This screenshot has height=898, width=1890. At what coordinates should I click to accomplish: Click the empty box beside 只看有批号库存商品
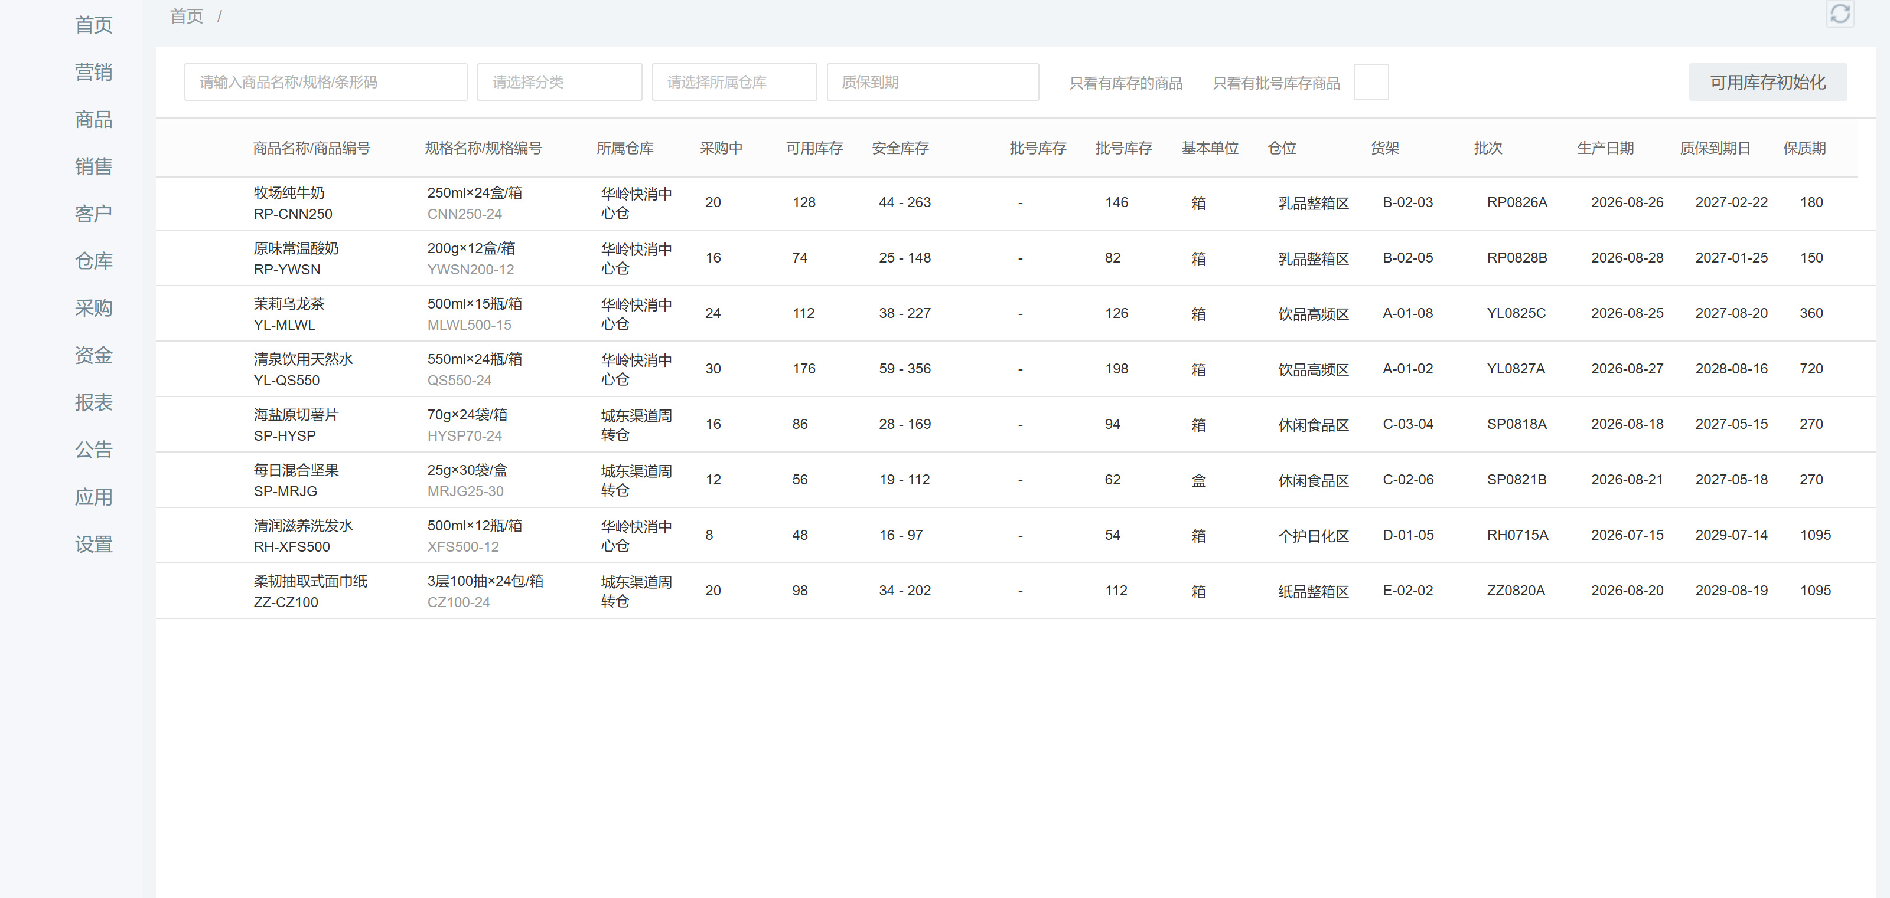coord(1370,82)
